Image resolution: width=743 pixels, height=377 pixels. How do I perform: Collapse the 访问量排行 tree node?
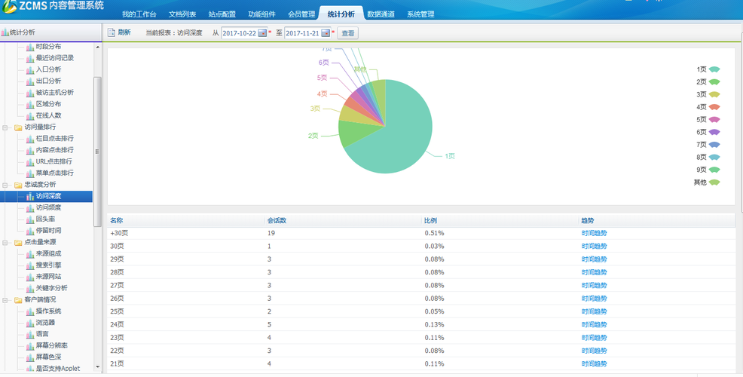tap(6, 127)
